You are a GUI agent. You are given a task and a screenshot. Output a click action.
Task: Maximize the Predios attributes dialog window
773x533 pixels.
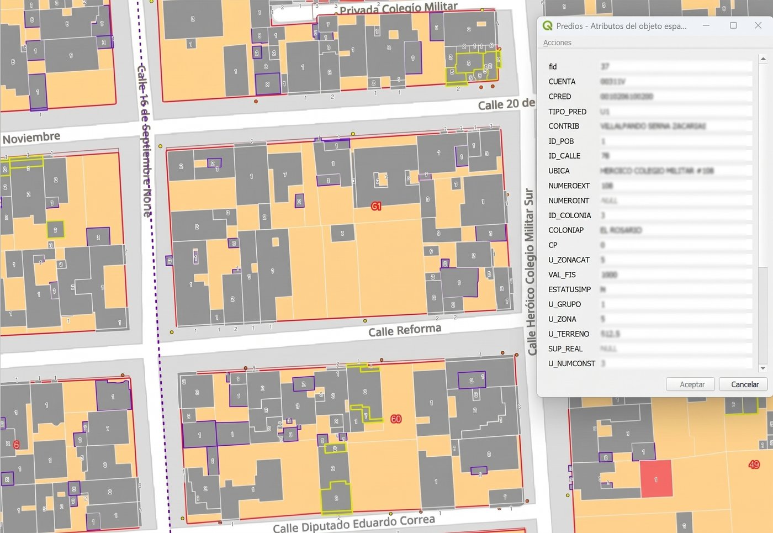pos(733,25)
